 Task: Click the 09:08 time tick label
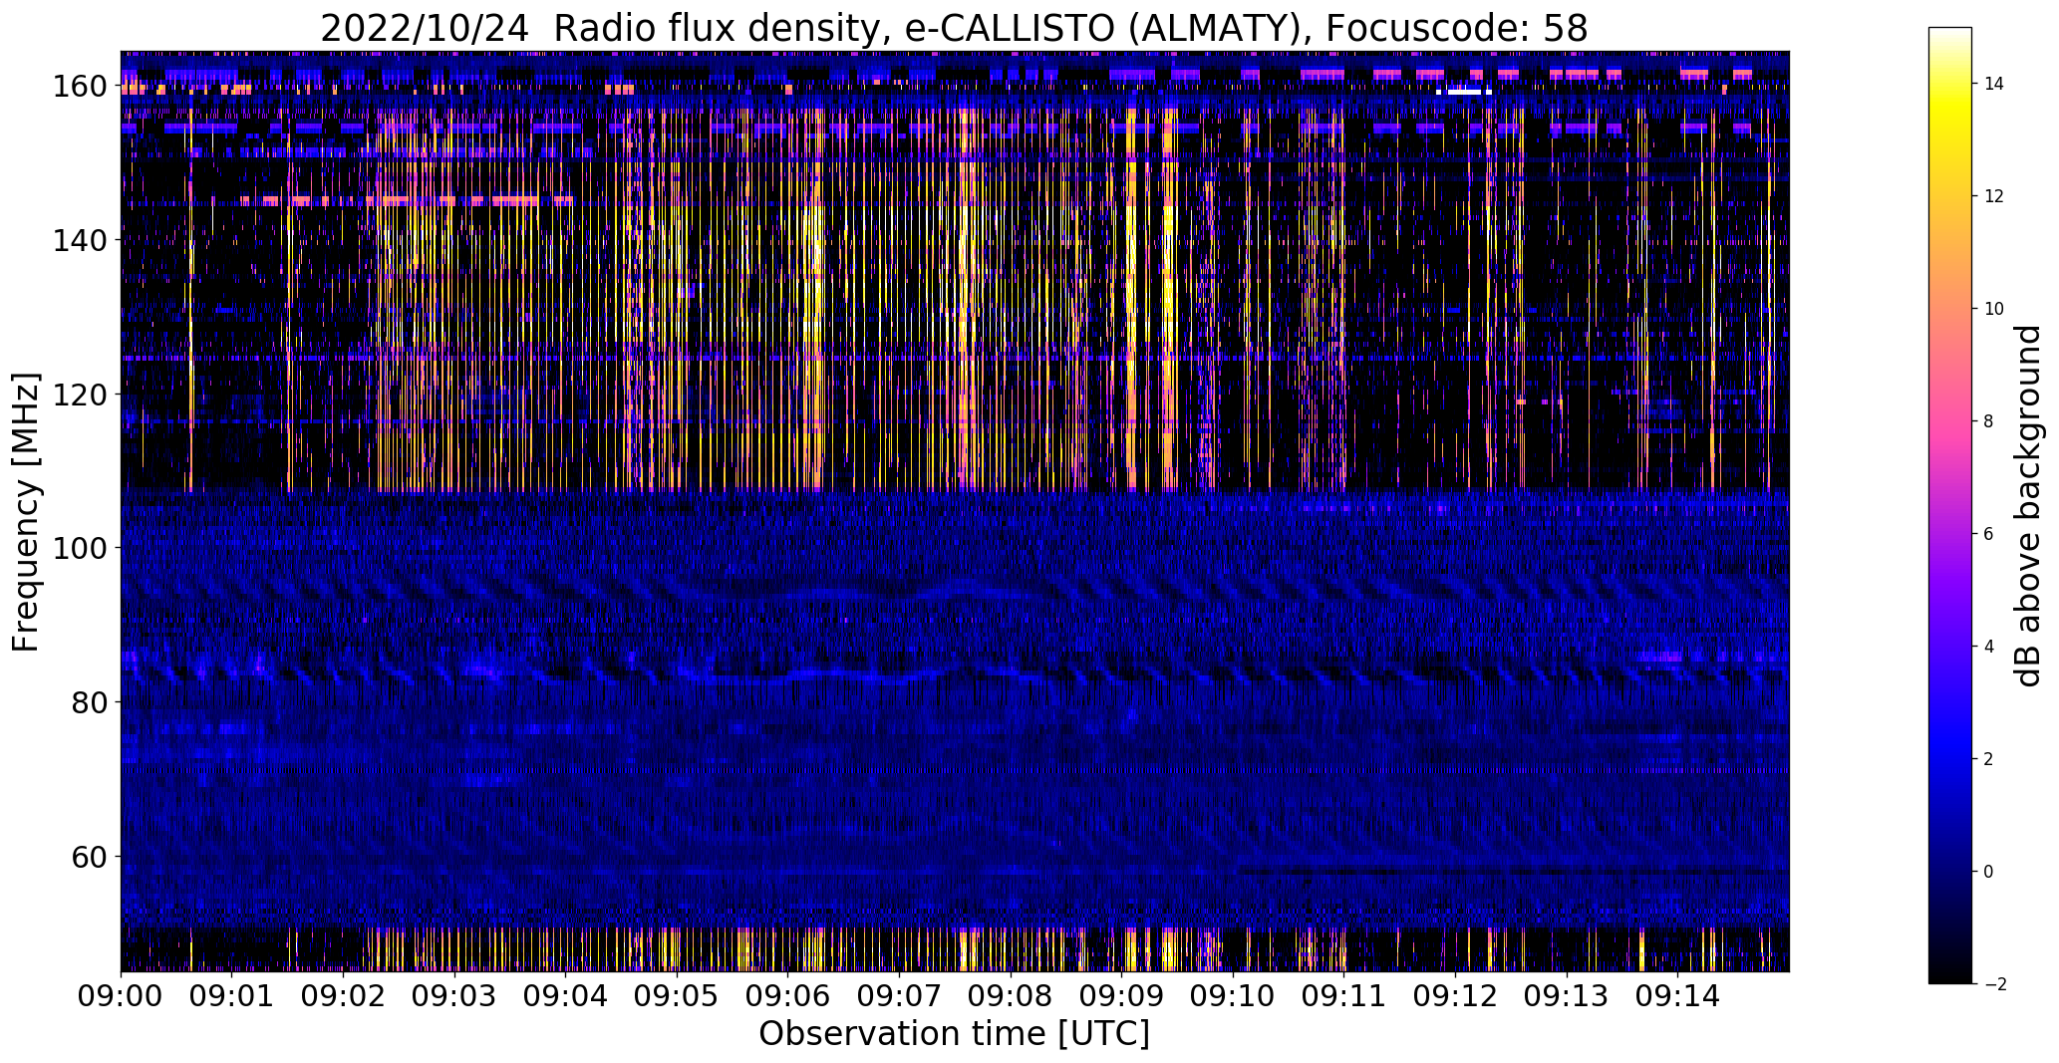1011,996
